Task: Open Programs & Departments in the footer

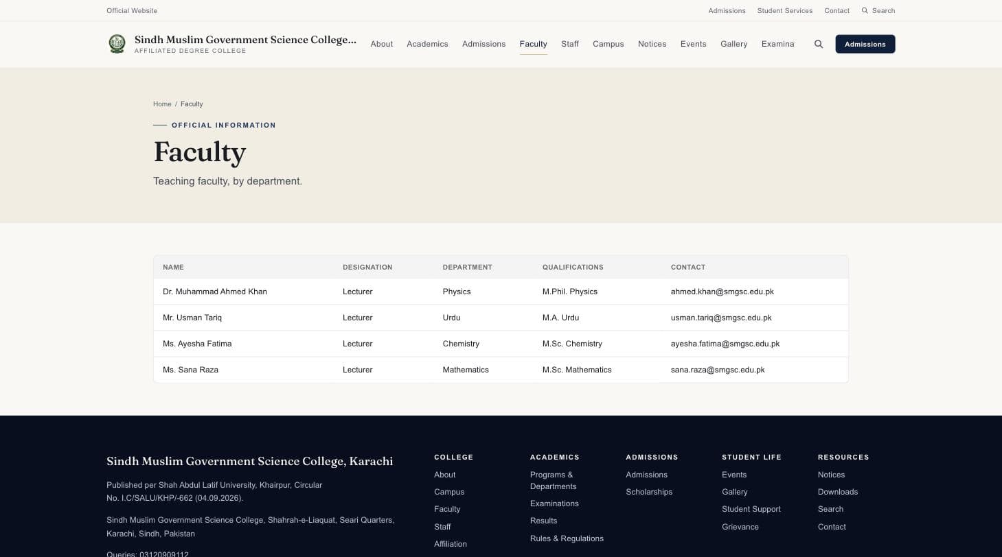Action: (554, 480)
